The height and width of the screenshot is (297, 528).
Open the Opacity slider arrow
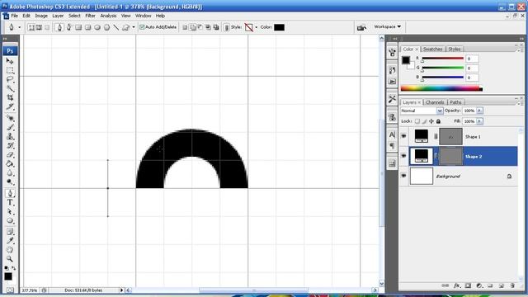click(479, 111)
